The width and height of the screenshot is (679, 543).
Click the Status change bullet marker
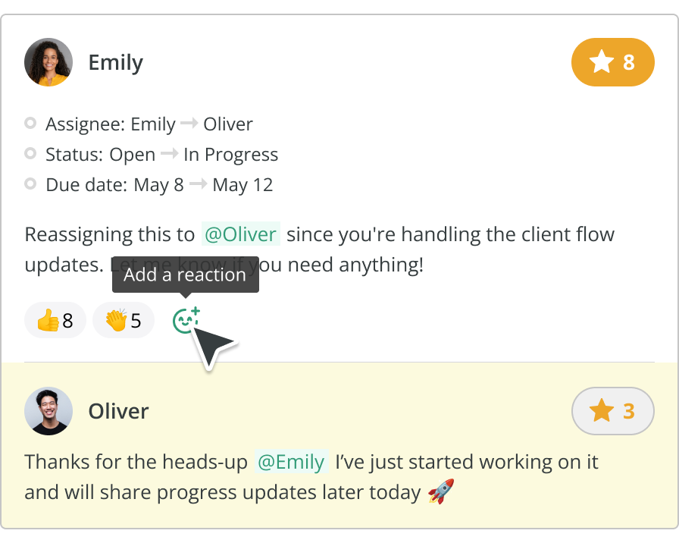[x=30, y=154]
